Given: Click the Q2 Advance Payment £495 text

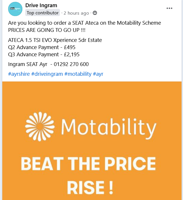Looking at the screenshot, I should [x=42, y=47].
